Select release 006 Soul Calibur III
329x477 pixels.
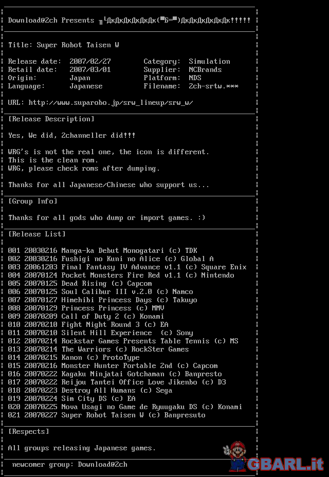pos(100,291)
